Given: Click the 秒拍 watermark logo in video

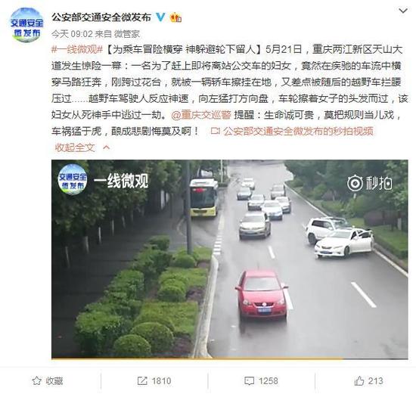Looking at the screenshot, I should pos(370,183).
